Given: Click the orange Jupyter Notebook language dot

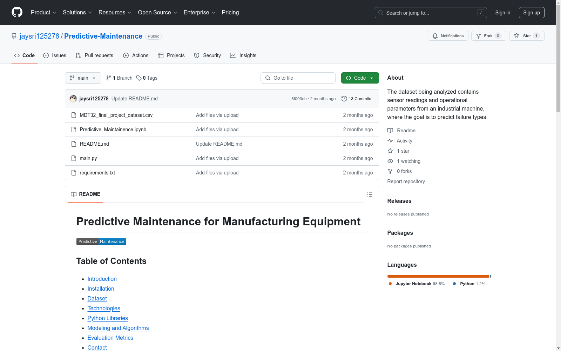Looking at the screenshot, I should 390,284.
